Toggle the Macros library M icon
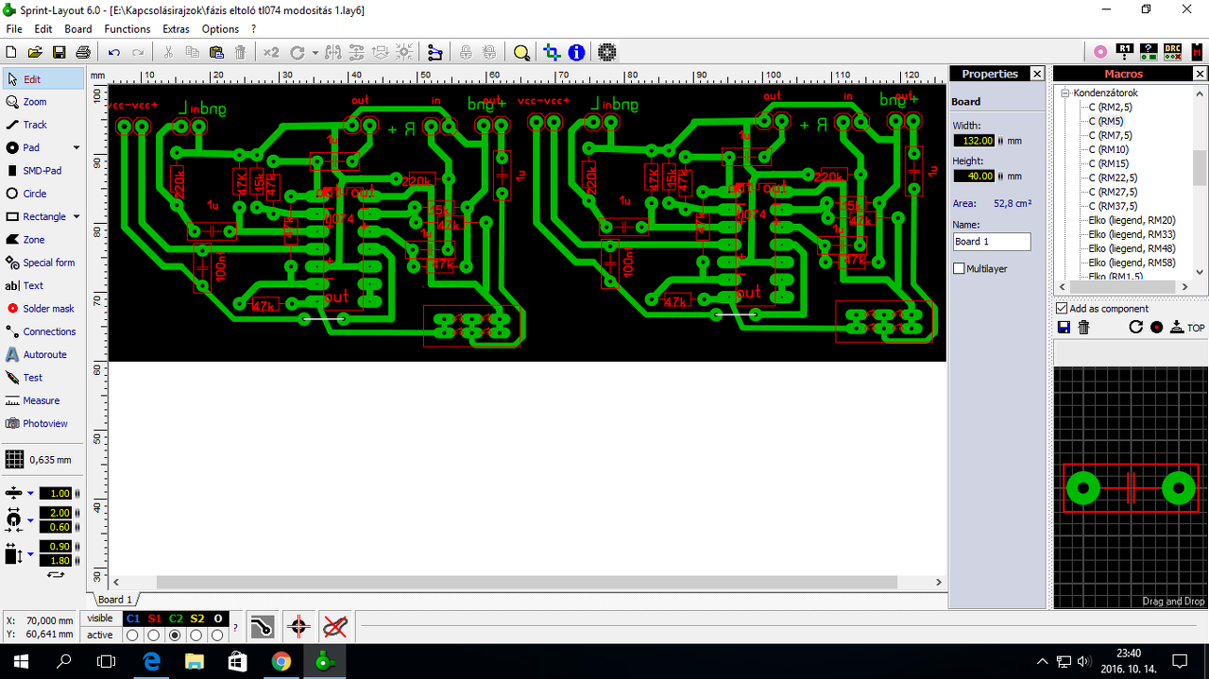1209x679 pixels. coord(1197,53)
